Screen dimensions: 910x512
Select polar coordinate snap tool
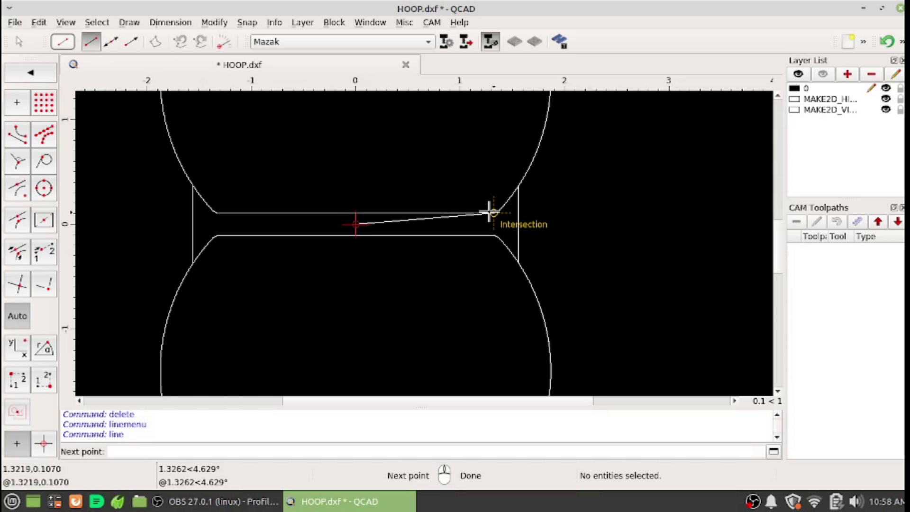coord(44,348)
